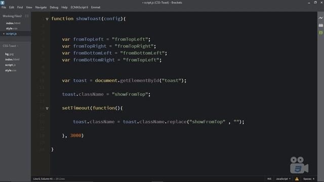Open the Navigate menu
The height and width of the screenshot is (182, 324).
[x=41, y=7]
